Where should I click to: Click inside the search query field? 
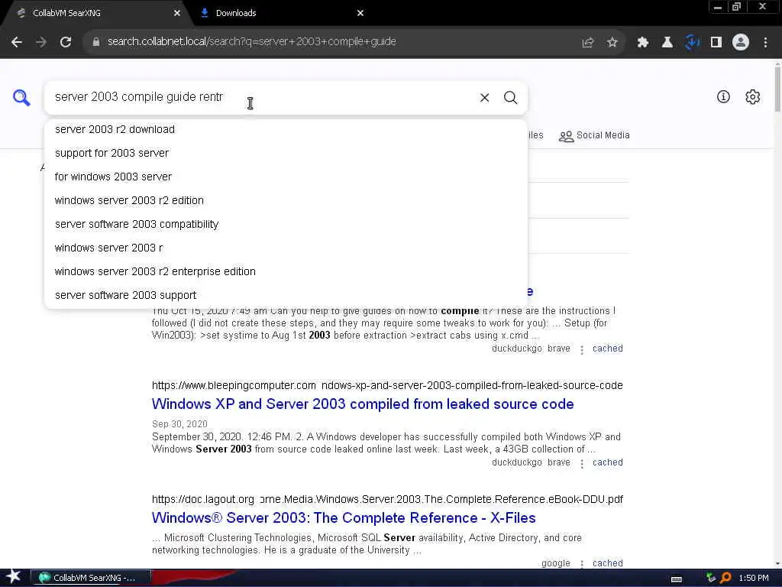(x=260, y=97)
